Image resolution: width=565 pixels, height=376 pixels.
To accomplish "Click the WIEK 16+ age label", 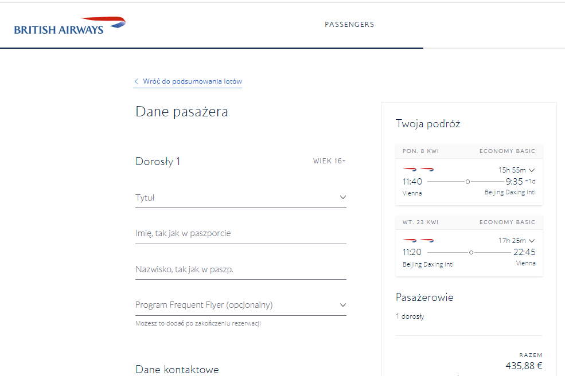I will coord(329,161).
